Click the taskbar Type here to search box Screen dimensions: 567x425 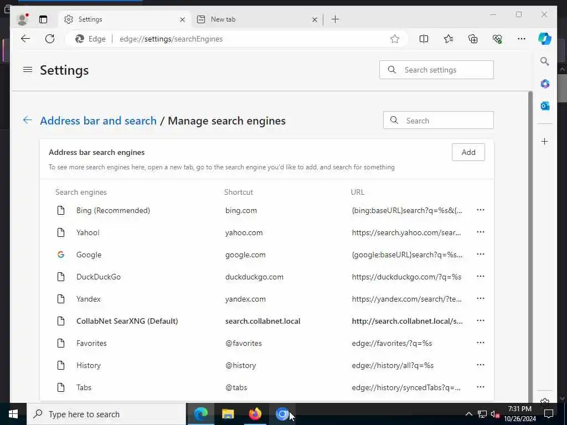pyautogui.click(x=106, y=414)
